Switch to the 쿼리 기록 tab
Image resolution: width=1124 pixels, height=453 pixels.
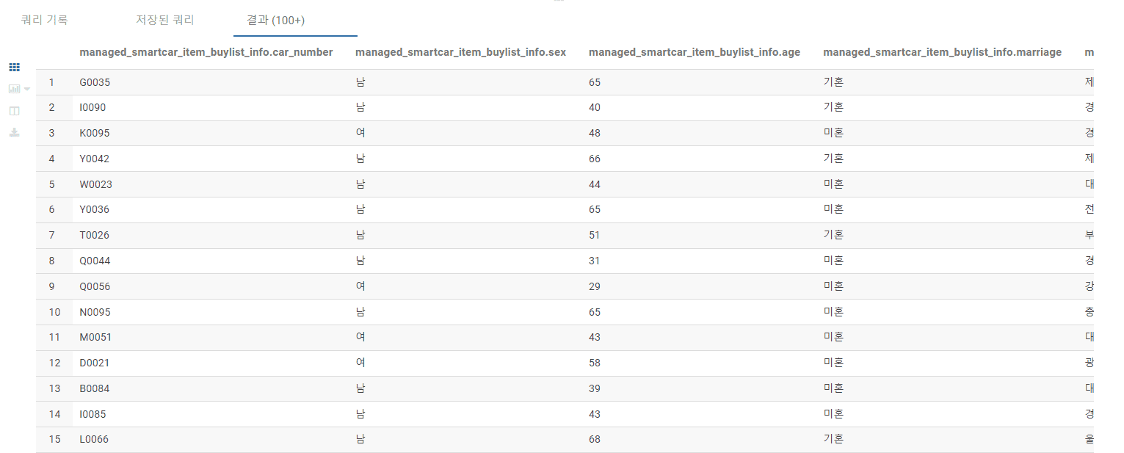(x=45, y=20)
